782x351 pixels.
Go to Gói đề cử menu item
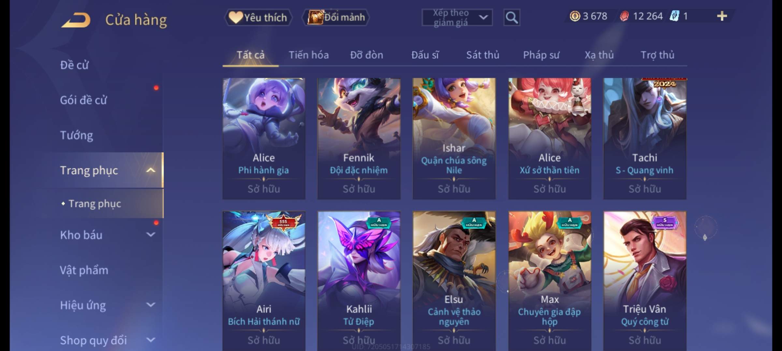pos(83,100)
